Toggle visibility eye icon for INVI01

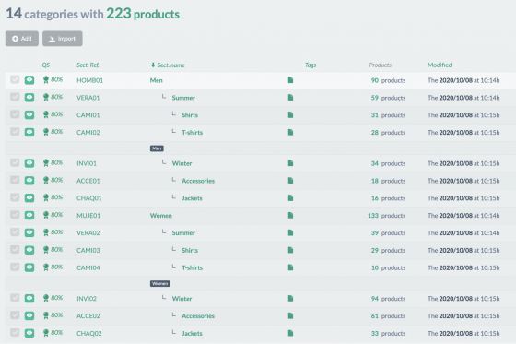pos(29,163)
